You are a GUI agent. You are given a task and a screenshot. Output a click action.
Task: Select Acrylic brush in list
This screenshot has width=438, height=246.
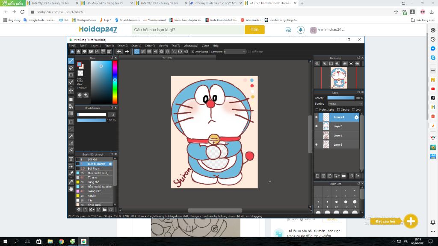95,196
